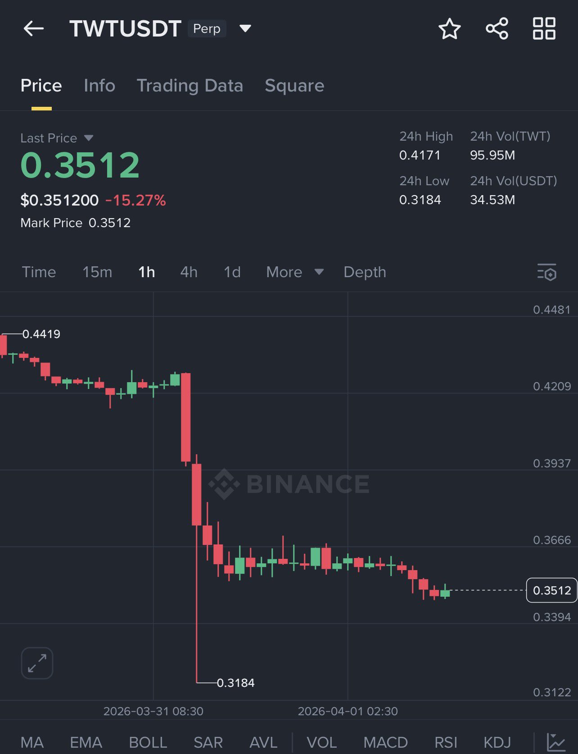Add TWTUSDT to favorites with star
This screenshot has height=754, width=578.
click(449, 29)
